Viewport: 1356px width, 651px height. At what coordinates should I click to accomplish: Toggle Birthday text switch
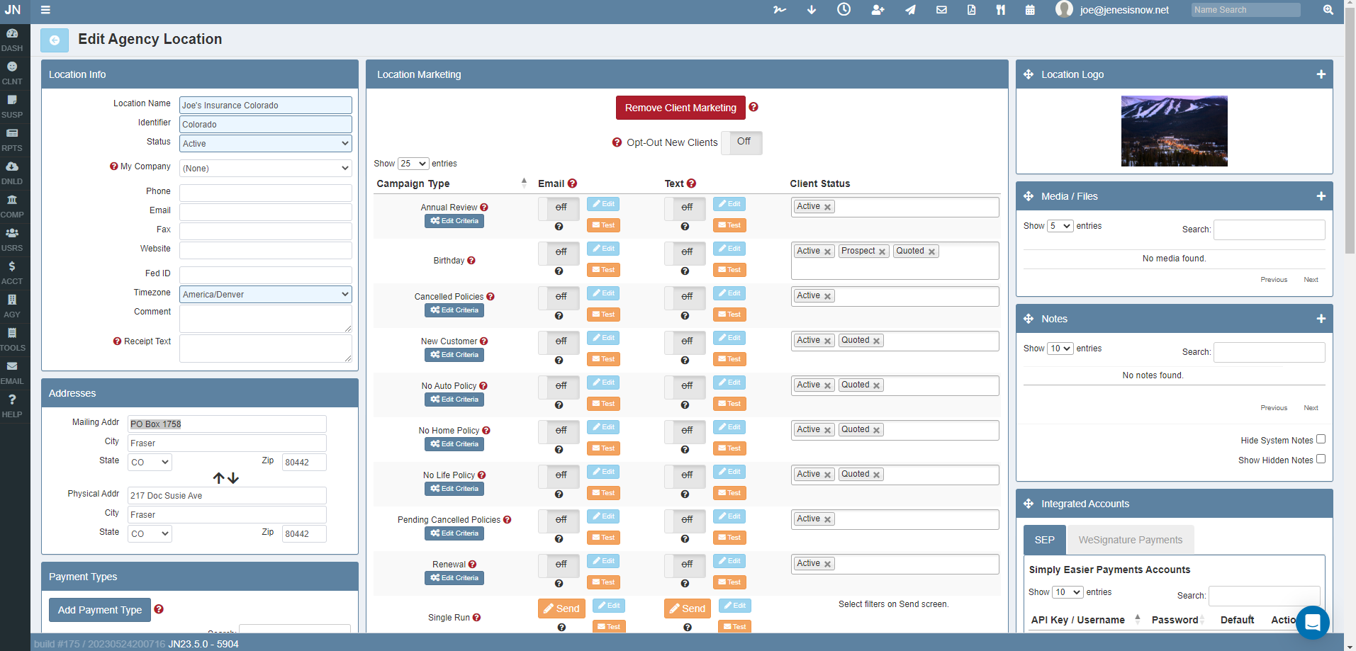685,252
